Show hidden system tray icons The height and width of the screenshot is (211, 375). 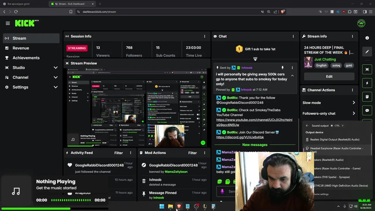tap(338, 206)
